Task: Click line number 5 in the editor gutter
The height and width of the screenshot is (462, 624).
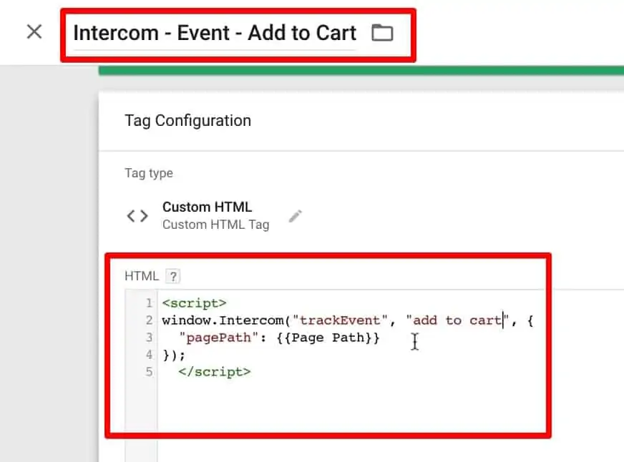Action: [148, 371]
